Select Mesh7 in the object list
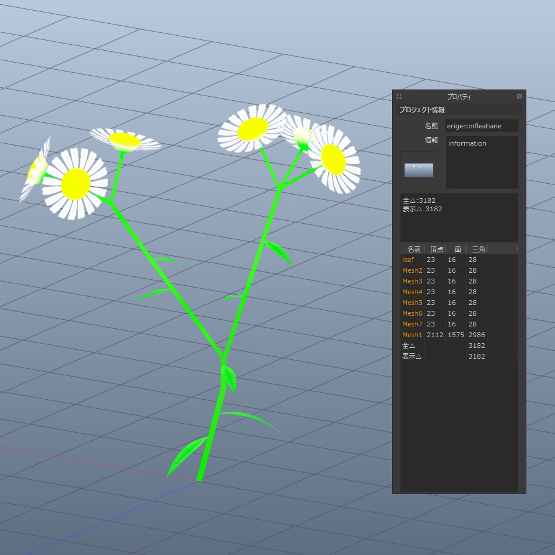555x555 pixels. (412, 324)
